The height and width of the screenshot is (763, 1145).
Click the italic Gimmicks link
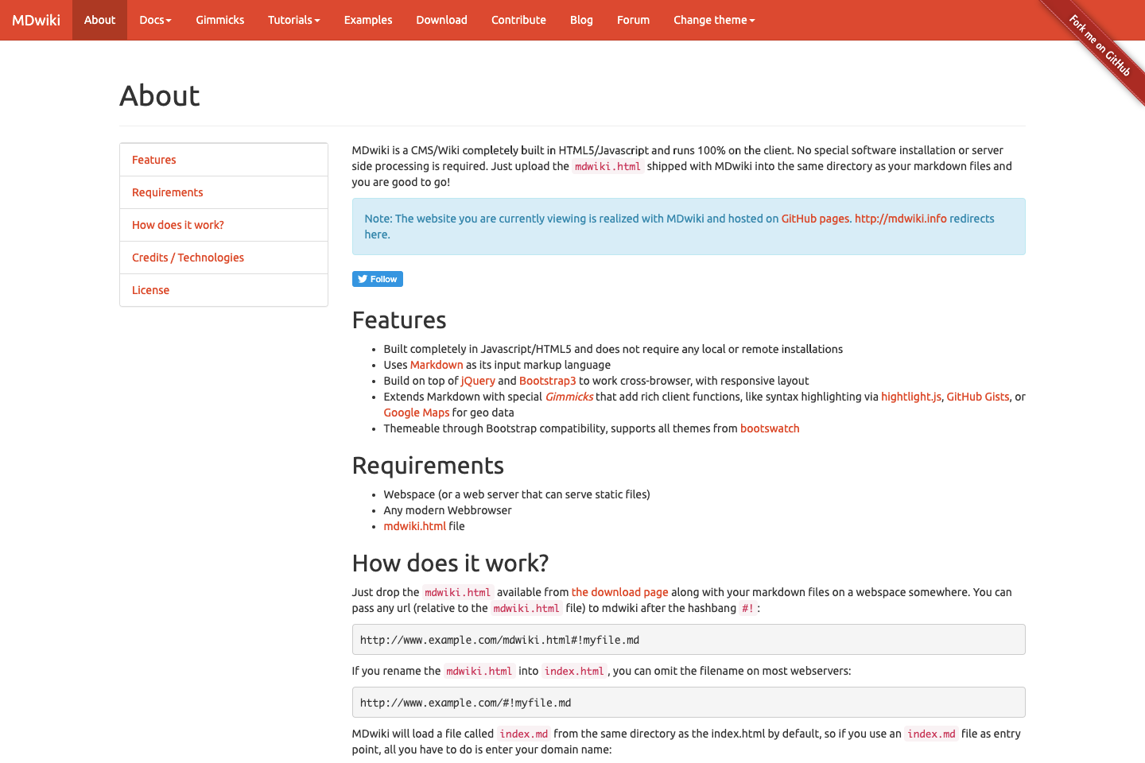point(569,397)
